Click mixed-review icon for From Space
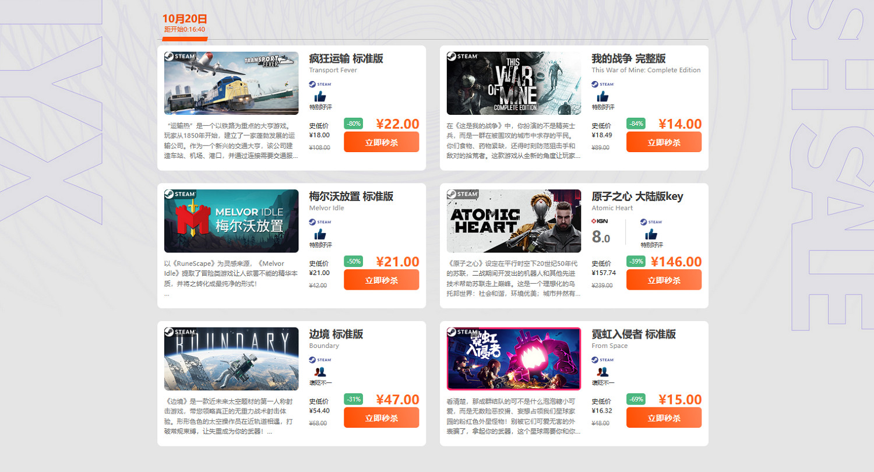 (x=602, y=372)
